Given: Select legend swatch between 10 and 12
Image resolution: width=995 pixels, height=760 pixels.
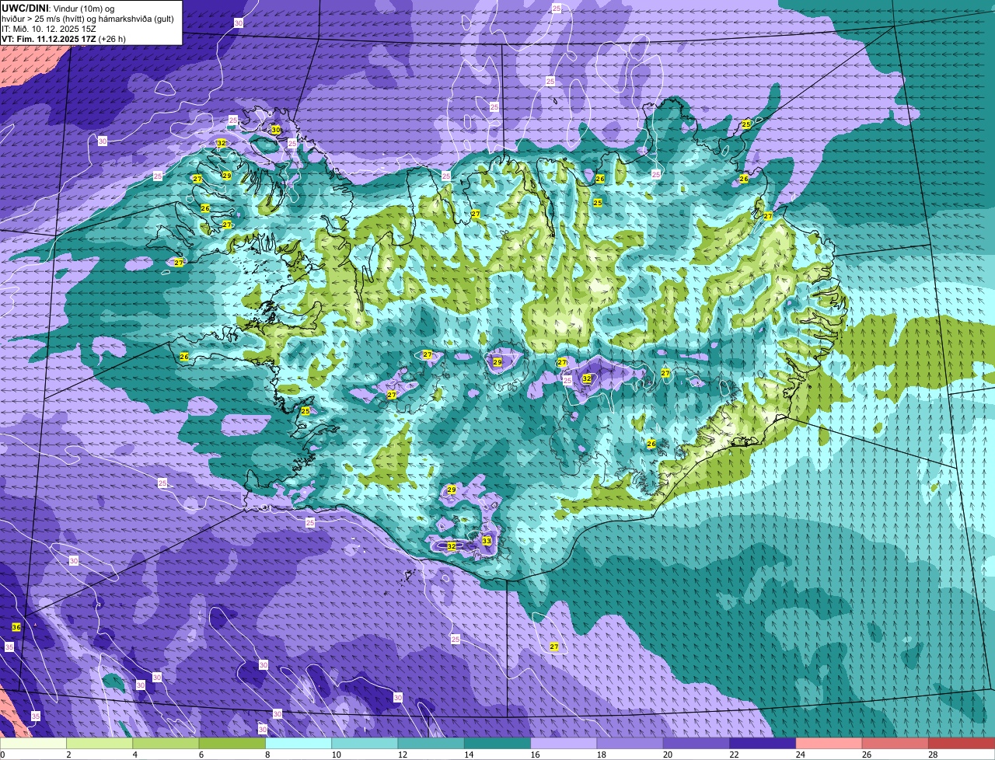Looking at the screenshot, I should coord(365,744).
